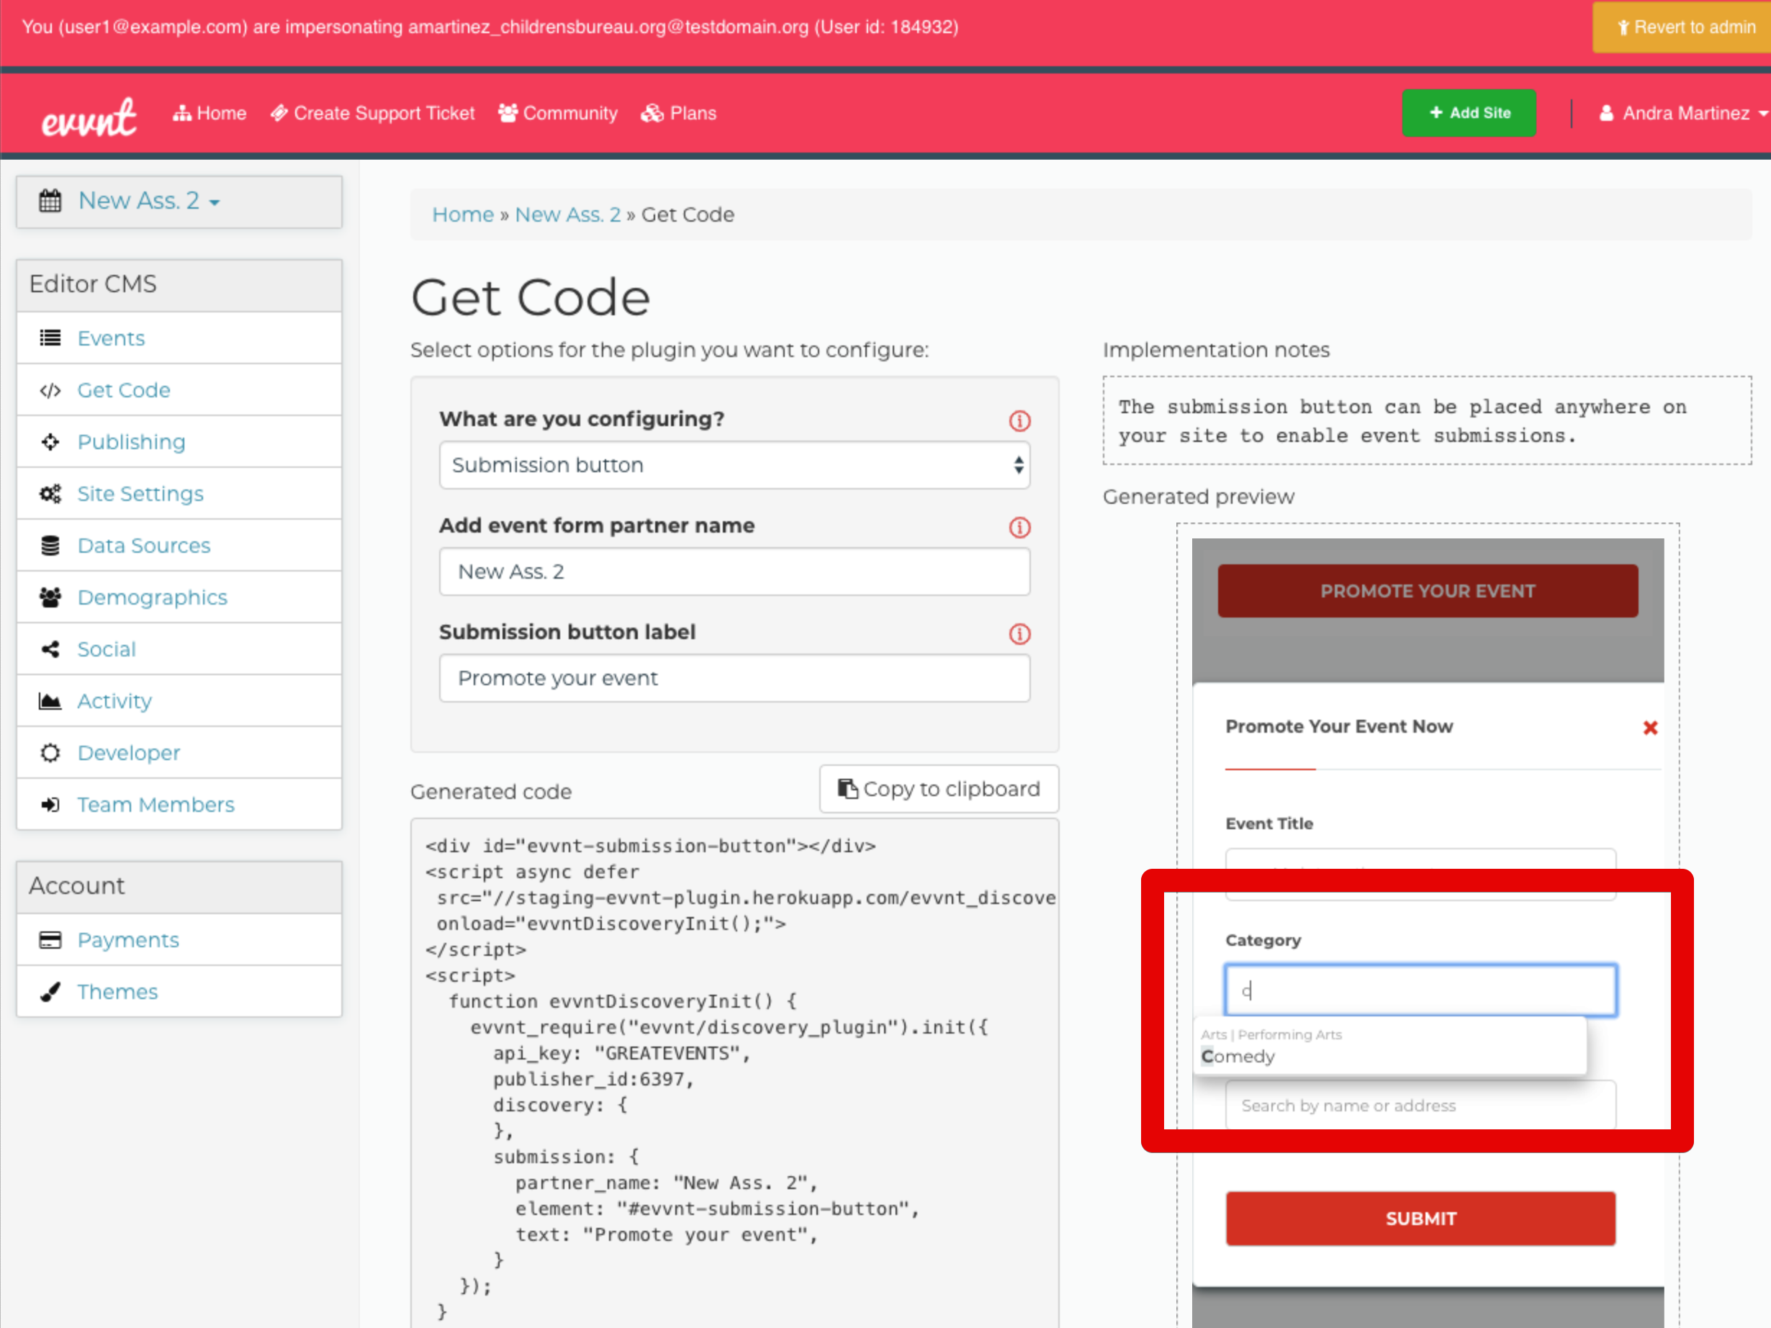
Task: Click the Home sitemap icon in navbar
Action: click(181, 114)
